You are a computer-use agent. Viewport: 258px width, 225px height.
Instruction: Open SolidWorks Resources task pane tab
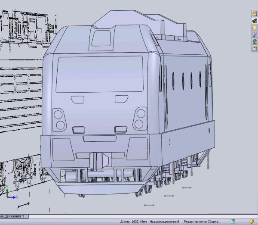(255, 14)
